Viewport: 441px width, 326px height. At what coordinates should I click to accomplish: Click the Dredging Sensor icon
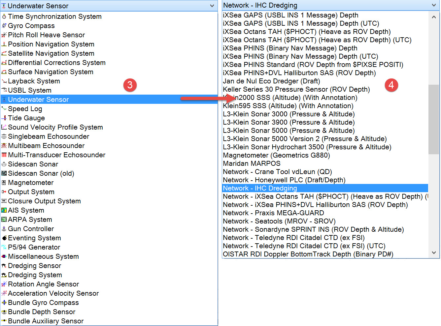tap(4, 266)
